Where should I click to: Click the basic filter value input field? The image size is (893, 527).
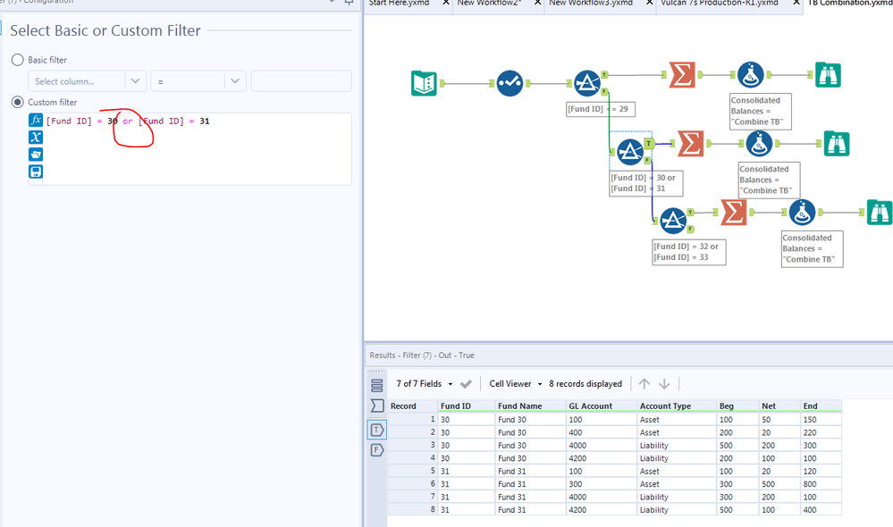[301, 80]
